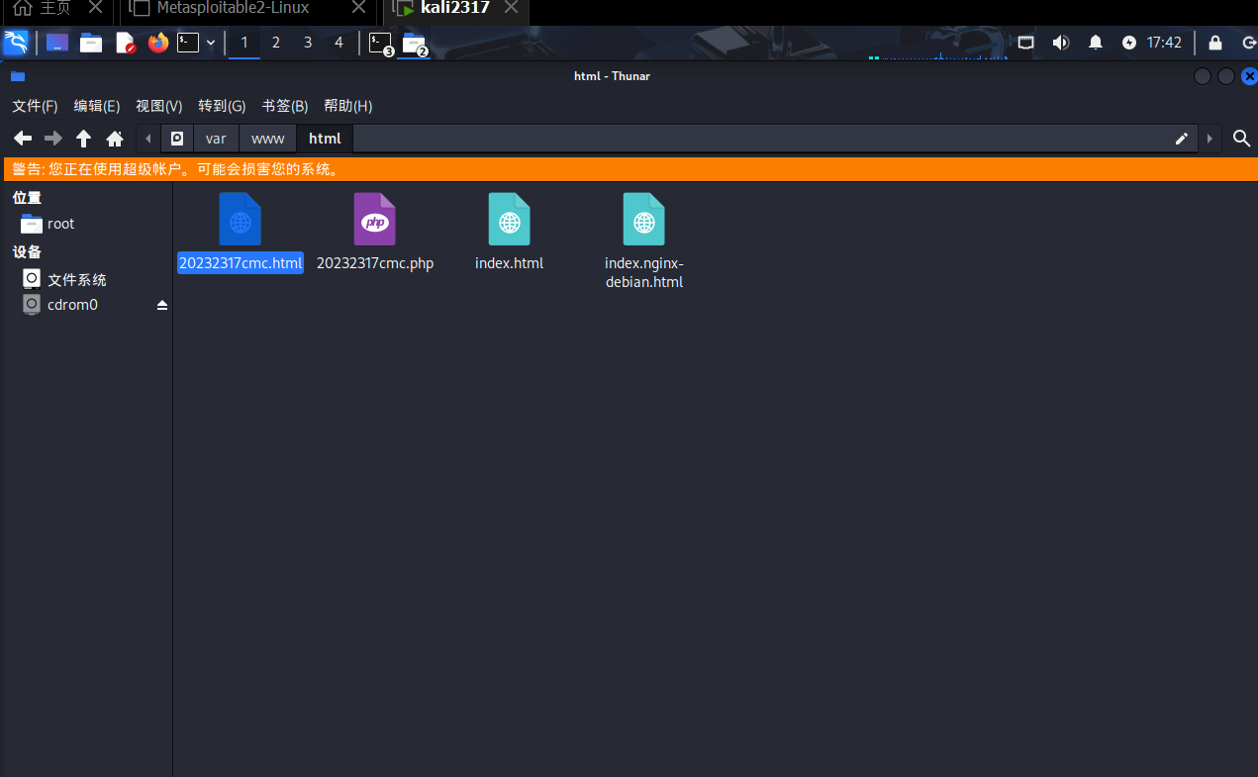Screen dimensions: 1258x777
Task: Eject the cdrom0 device
Action: point(162,306)
